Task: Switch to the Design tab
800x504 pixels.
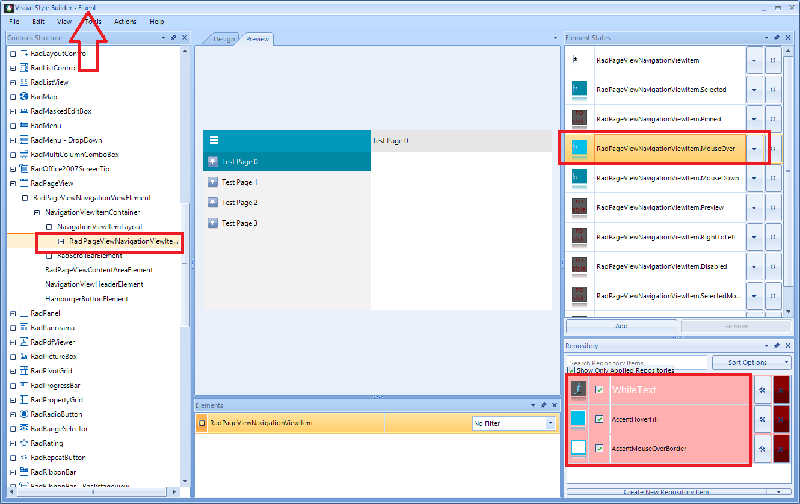Action: pyautogui.click(x=224, y=39)
